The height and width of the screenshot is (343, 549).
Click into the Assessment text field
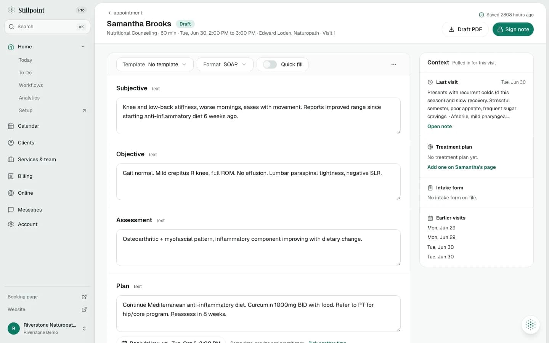pyautogui.click(x=258, y=248)
